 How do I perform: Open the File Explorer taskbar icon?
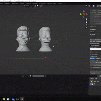click(4, 99)
